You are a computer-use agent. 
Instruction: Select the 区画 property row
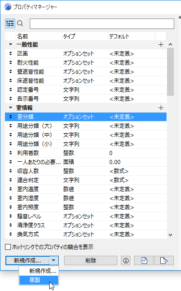tap(86, 54)
